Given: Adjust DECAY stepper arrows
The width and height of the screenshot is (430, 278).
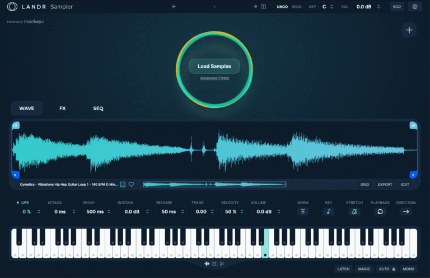Looking at the screenshot, I should 109,211.
